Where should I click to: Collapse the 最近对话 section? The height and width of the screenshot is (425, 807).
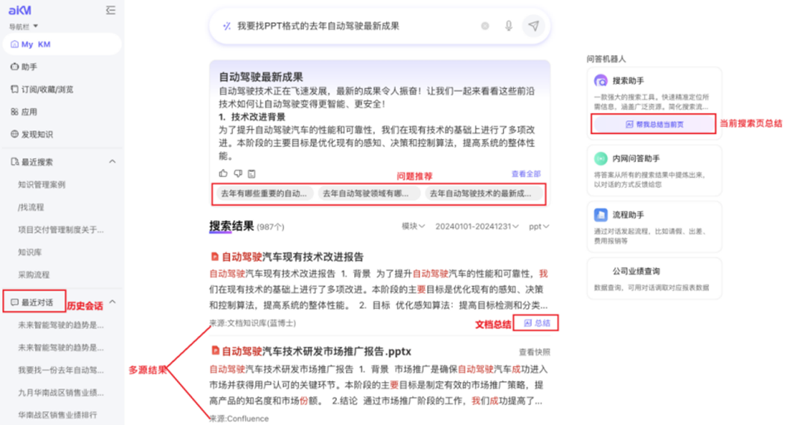tap(112, 302)
